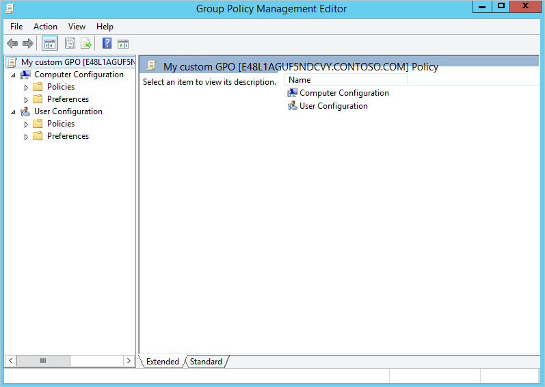Click User Configuration icon in right pane
This screenshot has height=387, width=545.
(x=292, y=105)
